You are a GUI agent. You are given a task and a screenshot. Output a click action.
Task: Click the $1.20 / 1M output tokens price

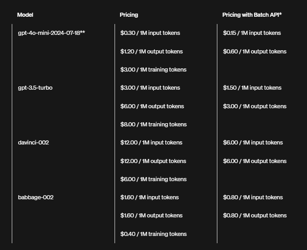(151, 52)
